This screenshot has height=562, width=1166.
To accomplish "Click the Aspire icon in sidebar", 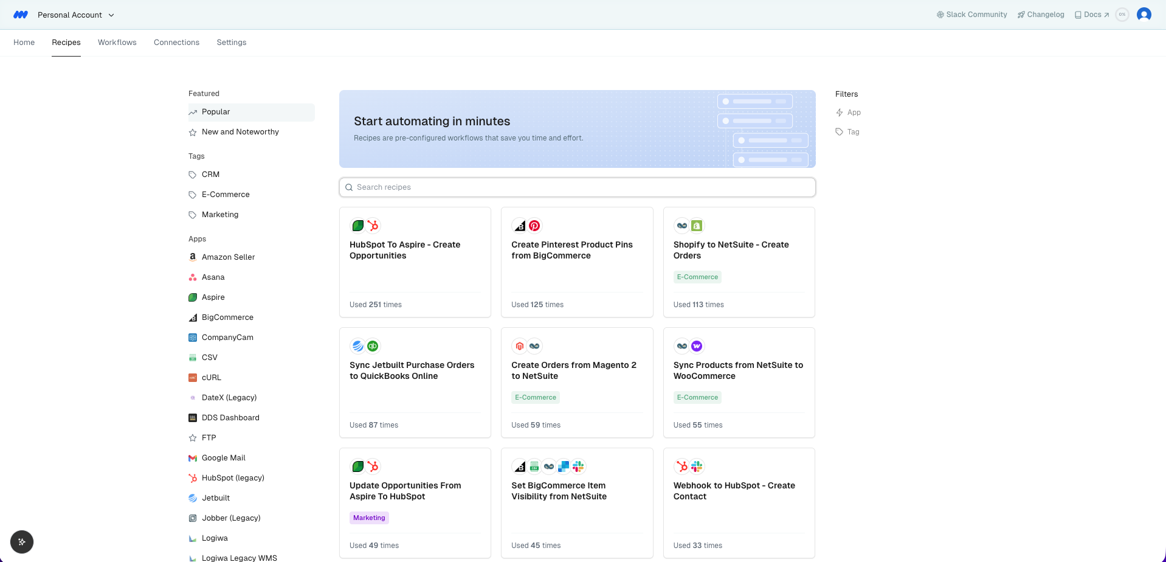I will pos(193,297).
